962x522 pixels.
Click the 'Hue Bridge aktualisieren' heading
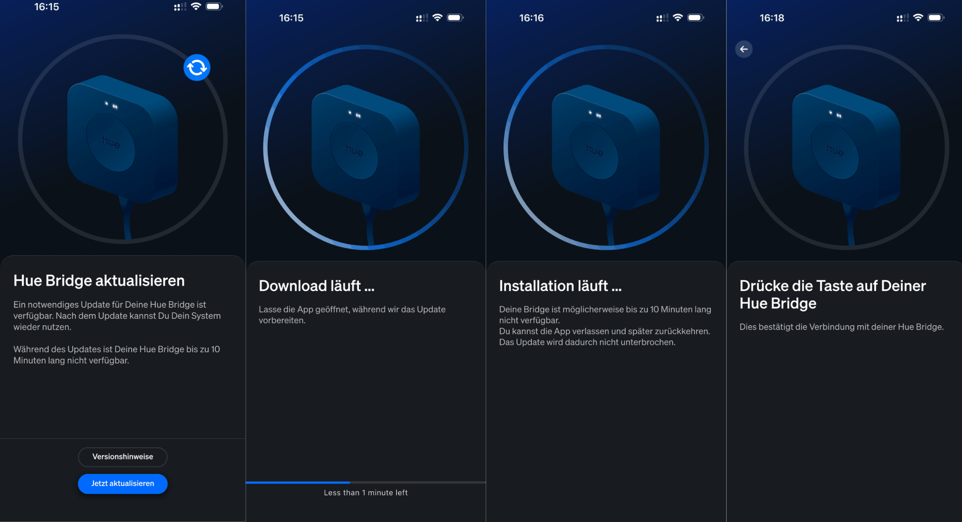tap(99, 281)
